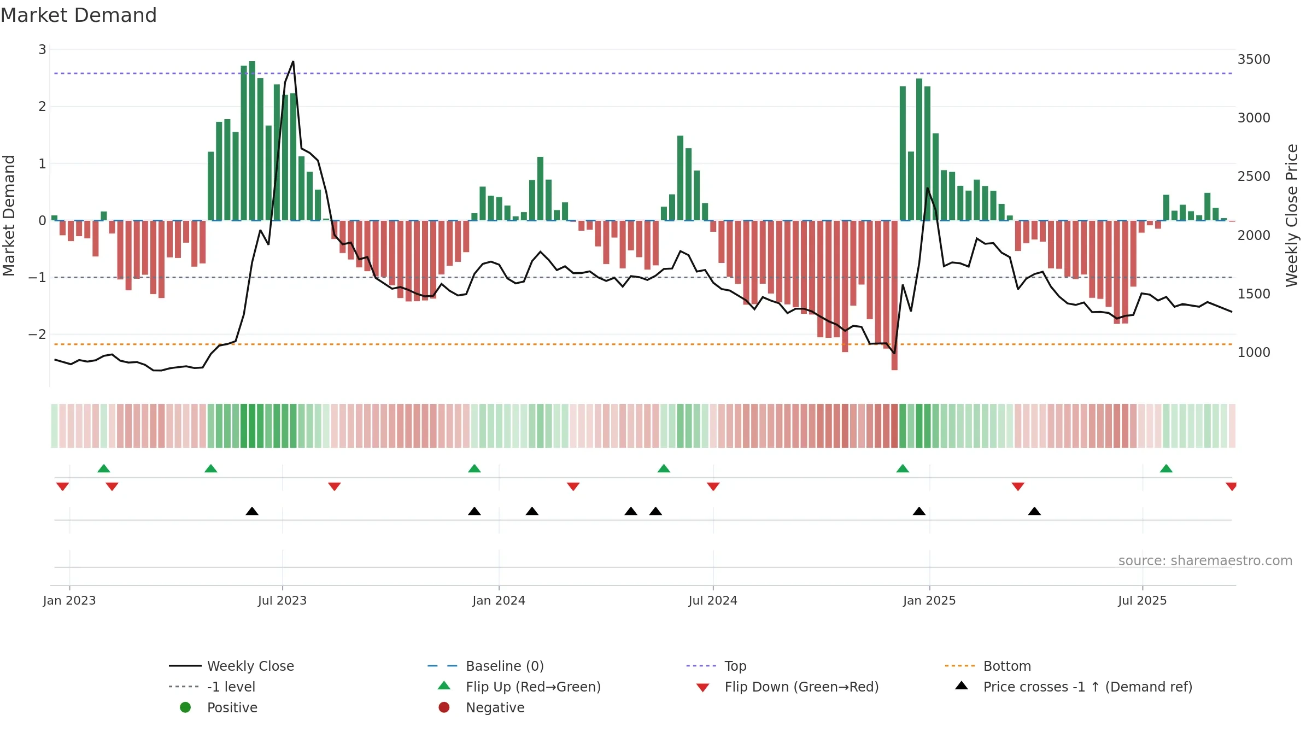Click the Weekly Close legend line sample
Viewport: 1312px width, 738px height.
[185, 666]
